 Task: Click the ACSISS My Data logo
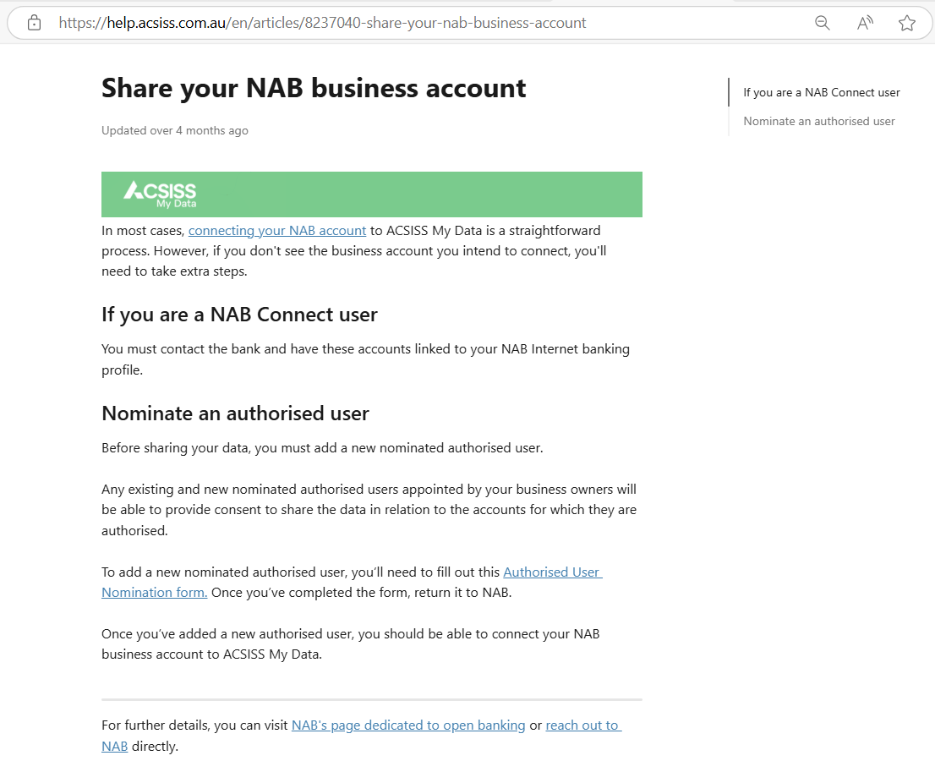(161, 194)
